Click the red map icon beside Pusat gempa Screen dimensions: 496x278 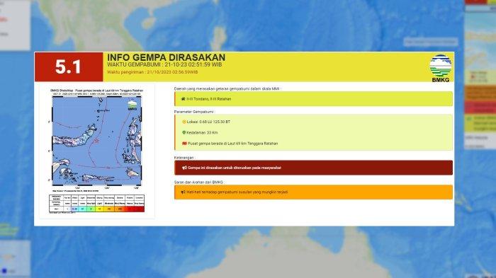point(184,144)
